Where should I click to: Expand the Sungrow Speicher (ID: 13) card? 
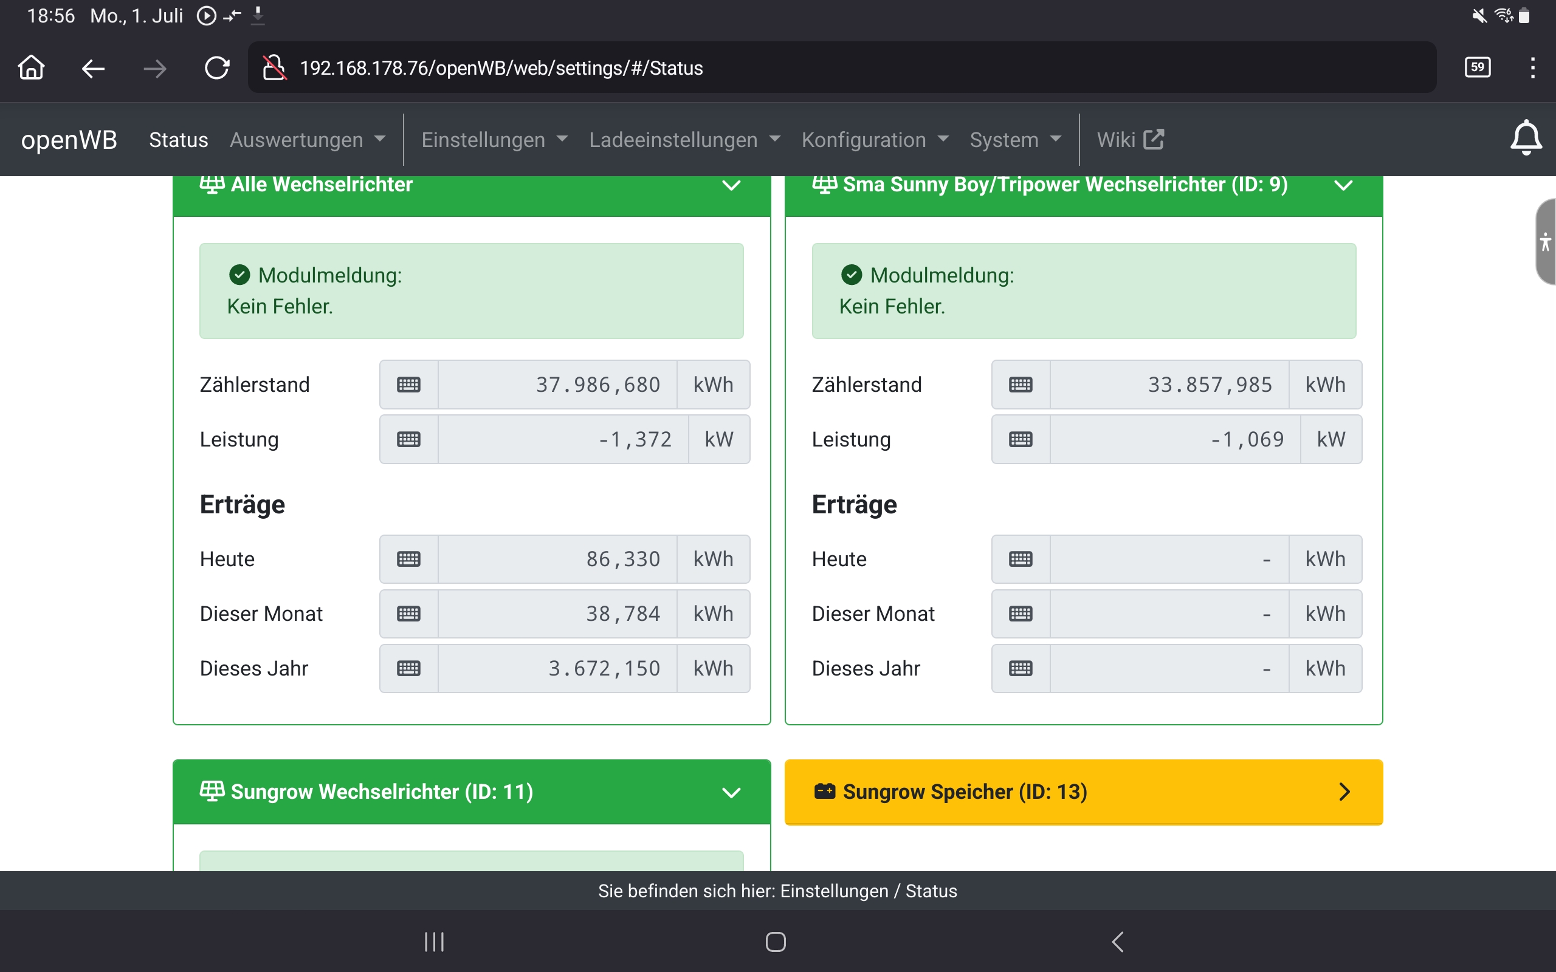1343,792
